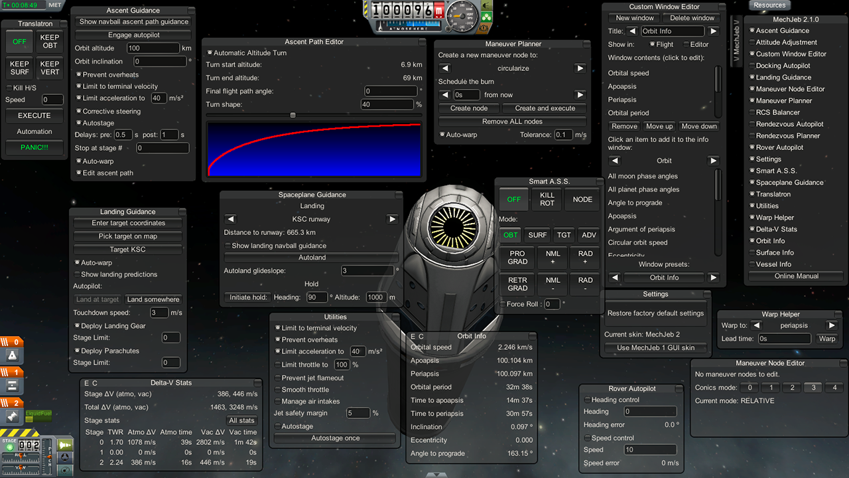Click Create and execute button
The width and height of the screenshot is (849, 478).
[x=545, y=108]
